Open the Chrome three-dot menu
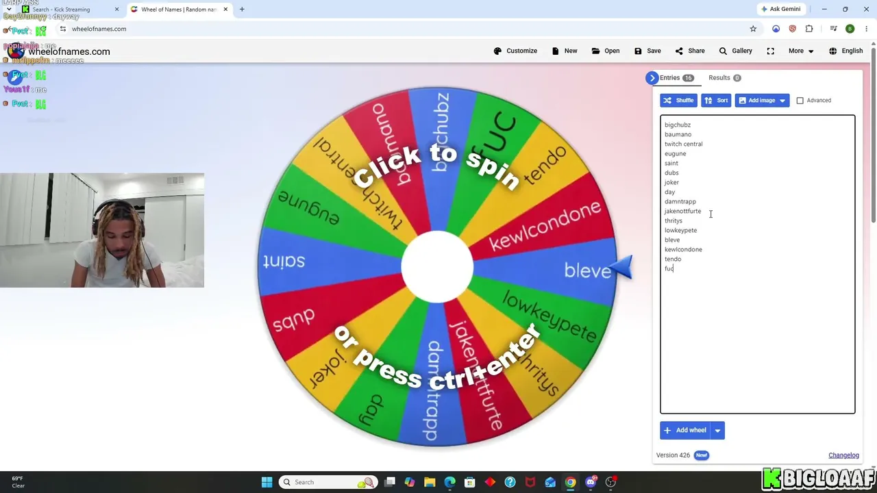 (867, 29)
